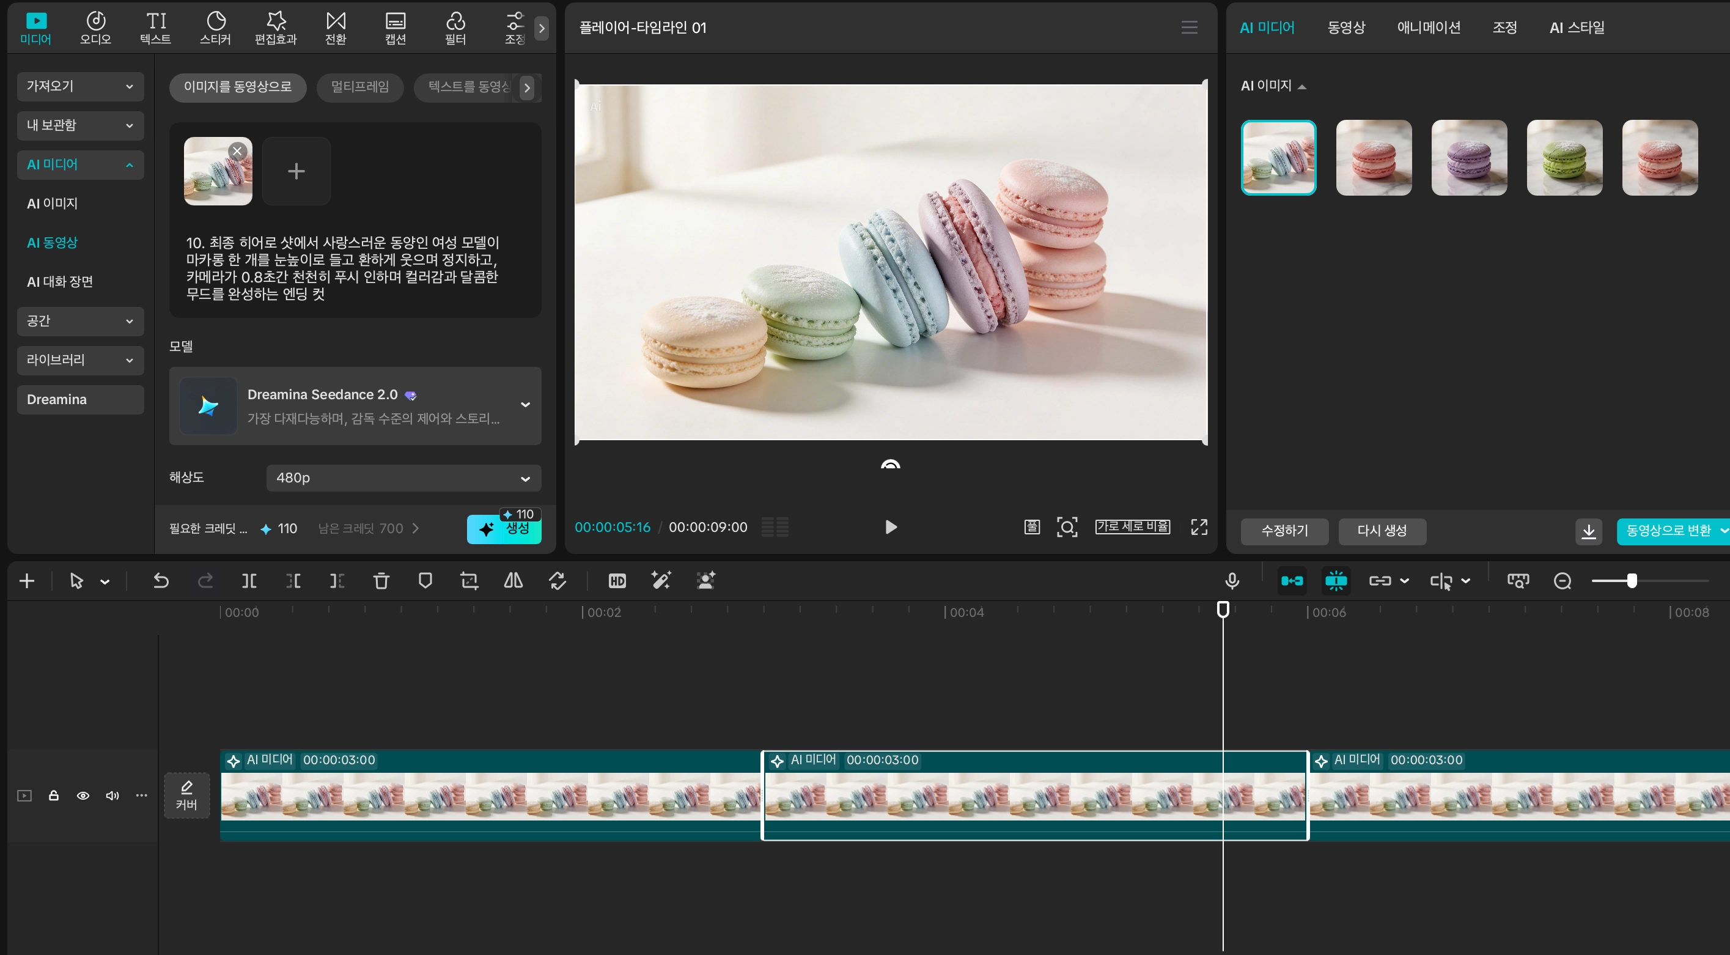This screenshot has width=1730, height=955.
Task: Click the crop rotate icon in toolbar
Action: [469, 581]
